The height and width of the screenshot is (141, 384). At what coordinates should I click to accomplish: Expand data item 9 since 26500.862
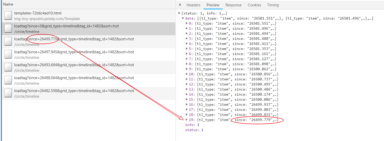[x=187, y=69]
